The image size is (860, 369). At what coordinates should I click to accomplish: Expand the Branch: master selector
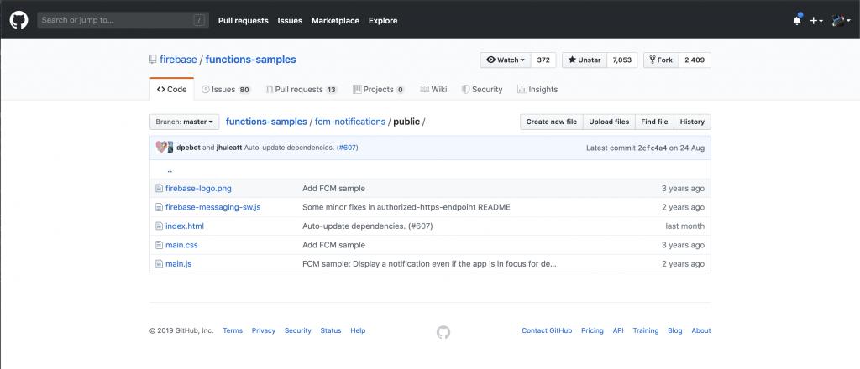coord(184,122)
